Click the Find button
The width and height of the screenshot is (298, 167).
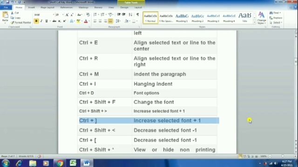[x=275, y=13]
